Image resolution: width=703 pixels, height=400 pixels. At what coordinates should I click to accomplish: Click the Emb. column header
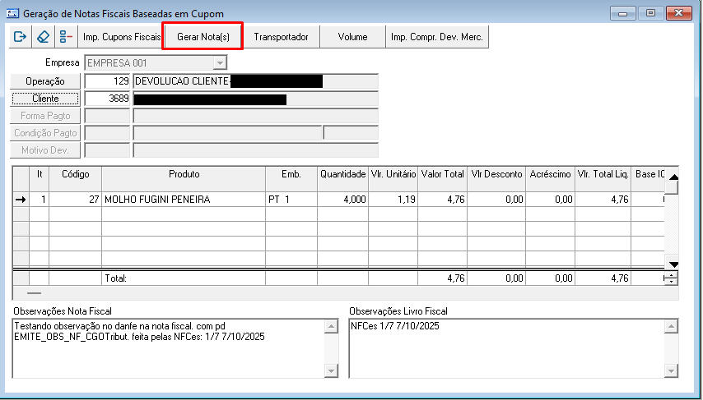click(291, 174)
